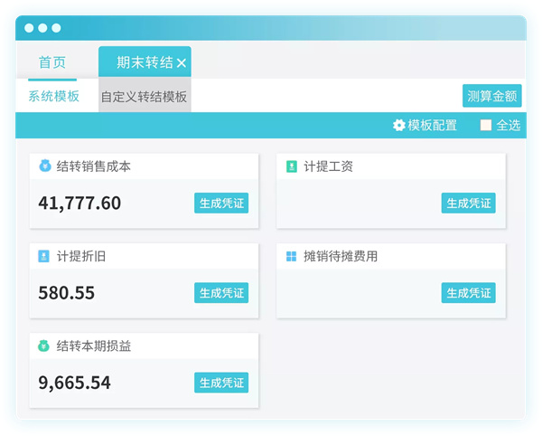
Task: Click the 41,777.60 amount
Action: pyautogui.click(x=79, y=204)
